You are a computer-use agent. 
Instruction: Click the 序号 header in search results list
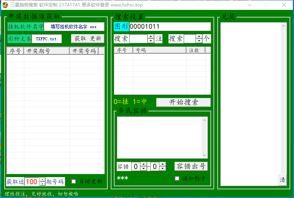(124, 50)
